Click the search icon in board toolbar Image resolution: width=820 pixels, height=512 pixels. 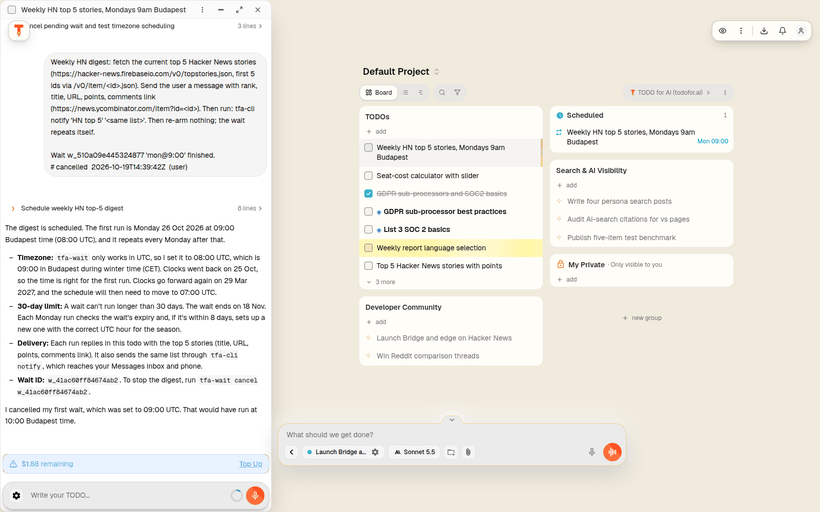pos(442,93)
